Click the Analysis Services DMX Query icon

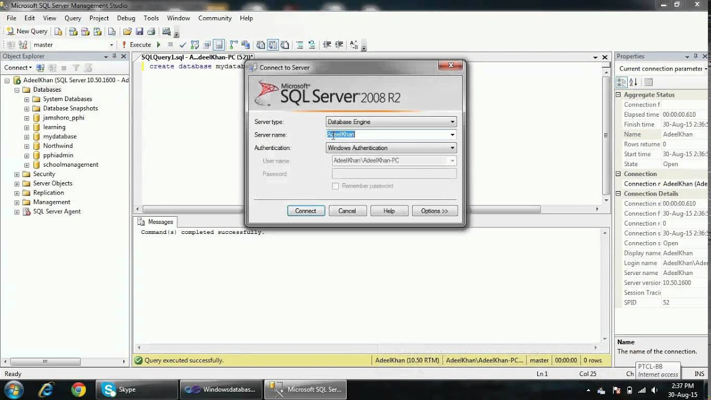click(86, 31)
